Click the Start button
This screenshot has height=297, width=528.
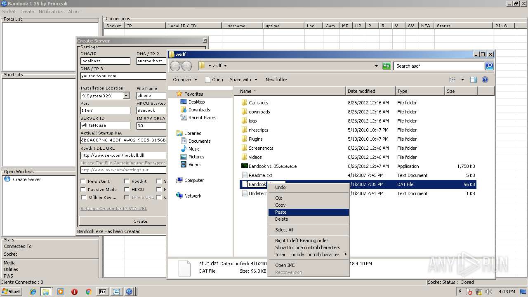click(11, 292)
